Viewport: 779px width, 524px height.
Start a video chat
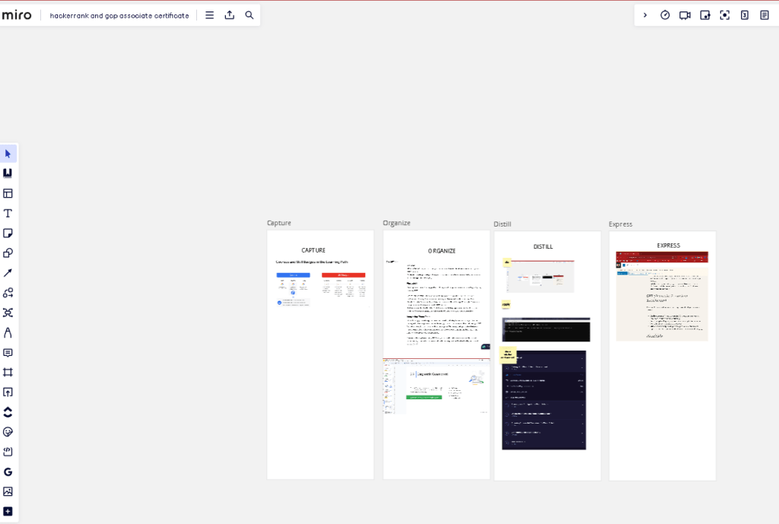tap(685, 15)
